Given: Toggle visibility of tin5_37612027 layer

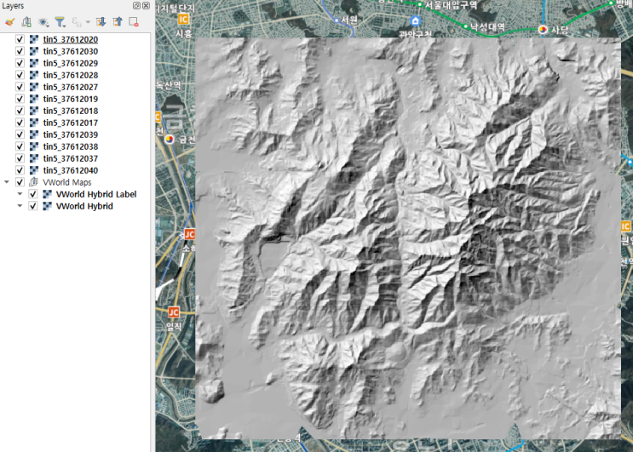Looking at the screenshot, I should tap(20, 87).
